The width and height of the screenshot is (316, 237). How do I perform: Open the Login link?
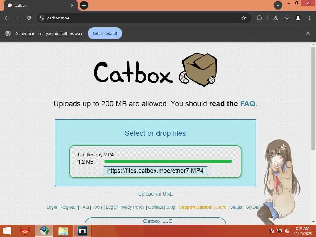52,207
